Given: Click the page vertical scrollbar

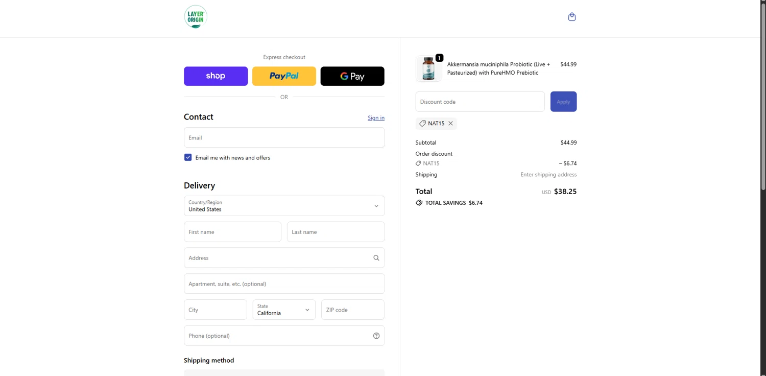Looking at the screenshot, I should 763,96.
